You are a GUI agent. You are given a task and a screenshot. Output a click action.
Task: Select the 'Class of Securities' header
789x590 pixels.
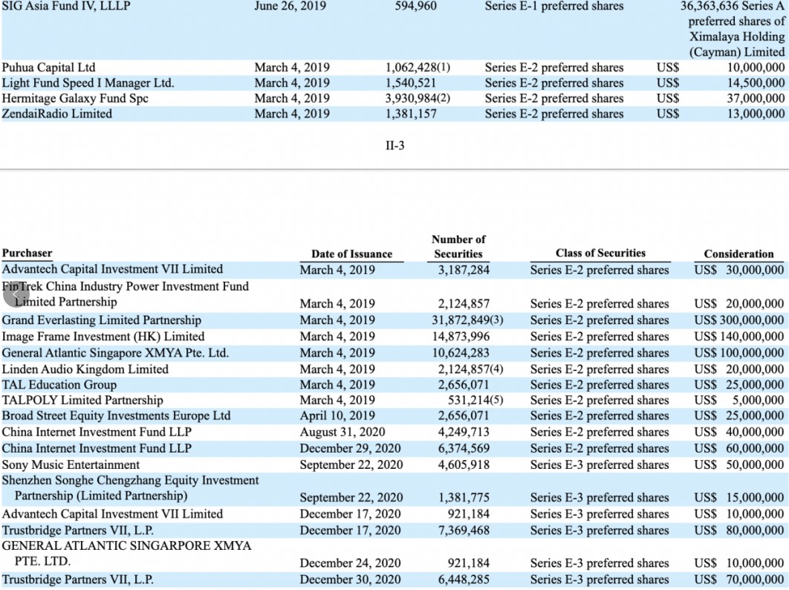point(600,253)
